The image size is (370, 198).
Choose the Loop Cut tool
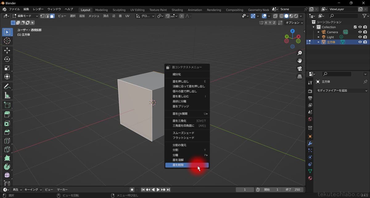pos(7,141)
